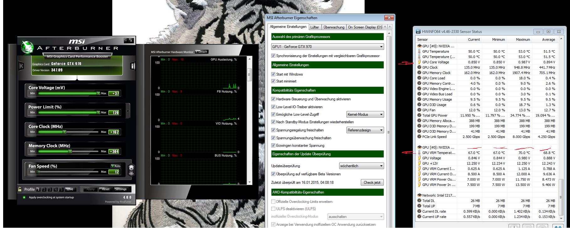
Task: Click the Memory Clock slider handle
Action: (70, 151)
